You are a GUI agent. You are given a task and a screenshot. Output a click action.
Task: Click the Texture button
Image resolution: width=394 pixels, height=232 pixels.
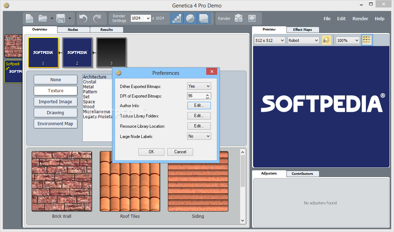click(55, 91)
